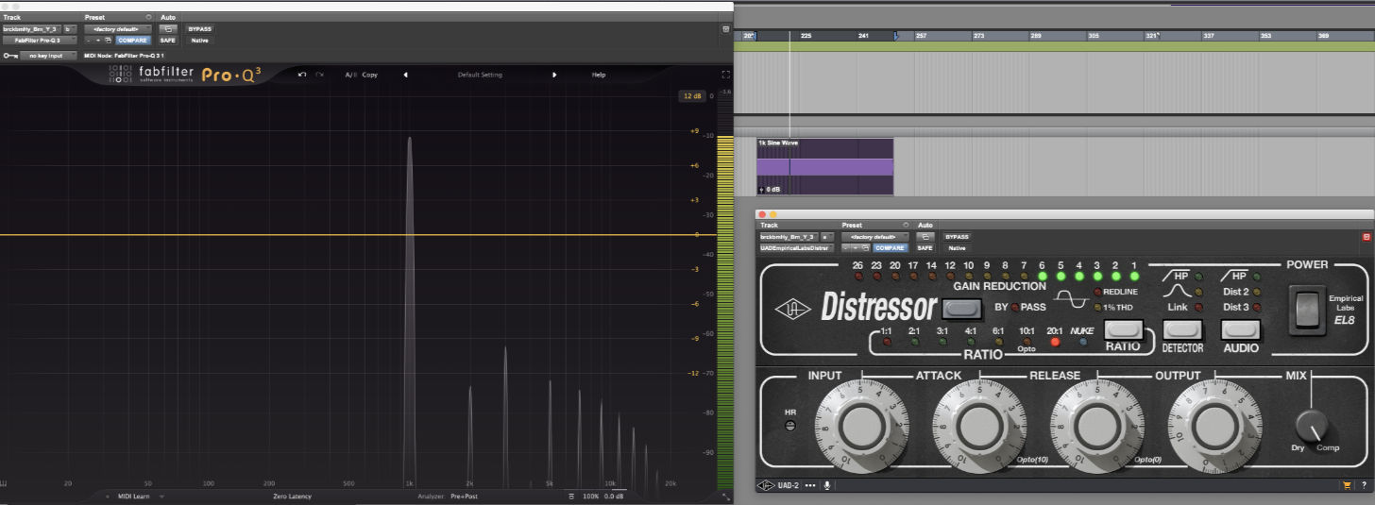Open the 12 dB display range dropdown

(693, 96)
